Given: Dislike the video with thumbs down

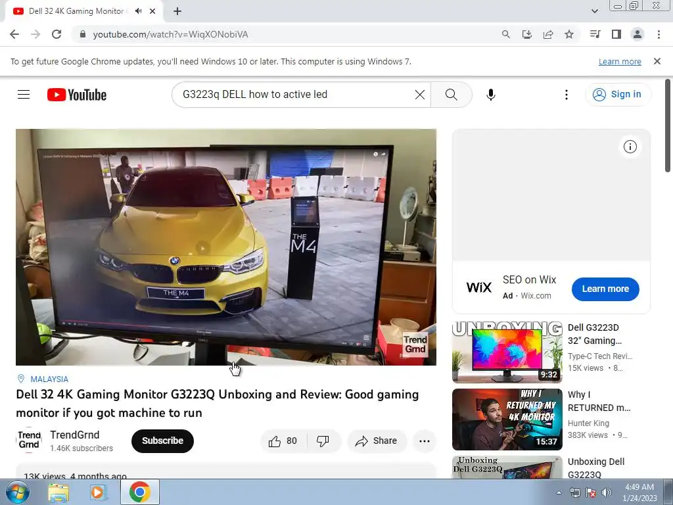Looking at the screenshot, I should click(323, 441).
